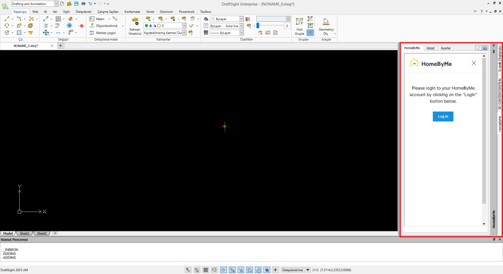Viewport: 503px width, 274px height.
Task: Toggle Ortho mode in status bar
Action: click(x=214, y=270)
